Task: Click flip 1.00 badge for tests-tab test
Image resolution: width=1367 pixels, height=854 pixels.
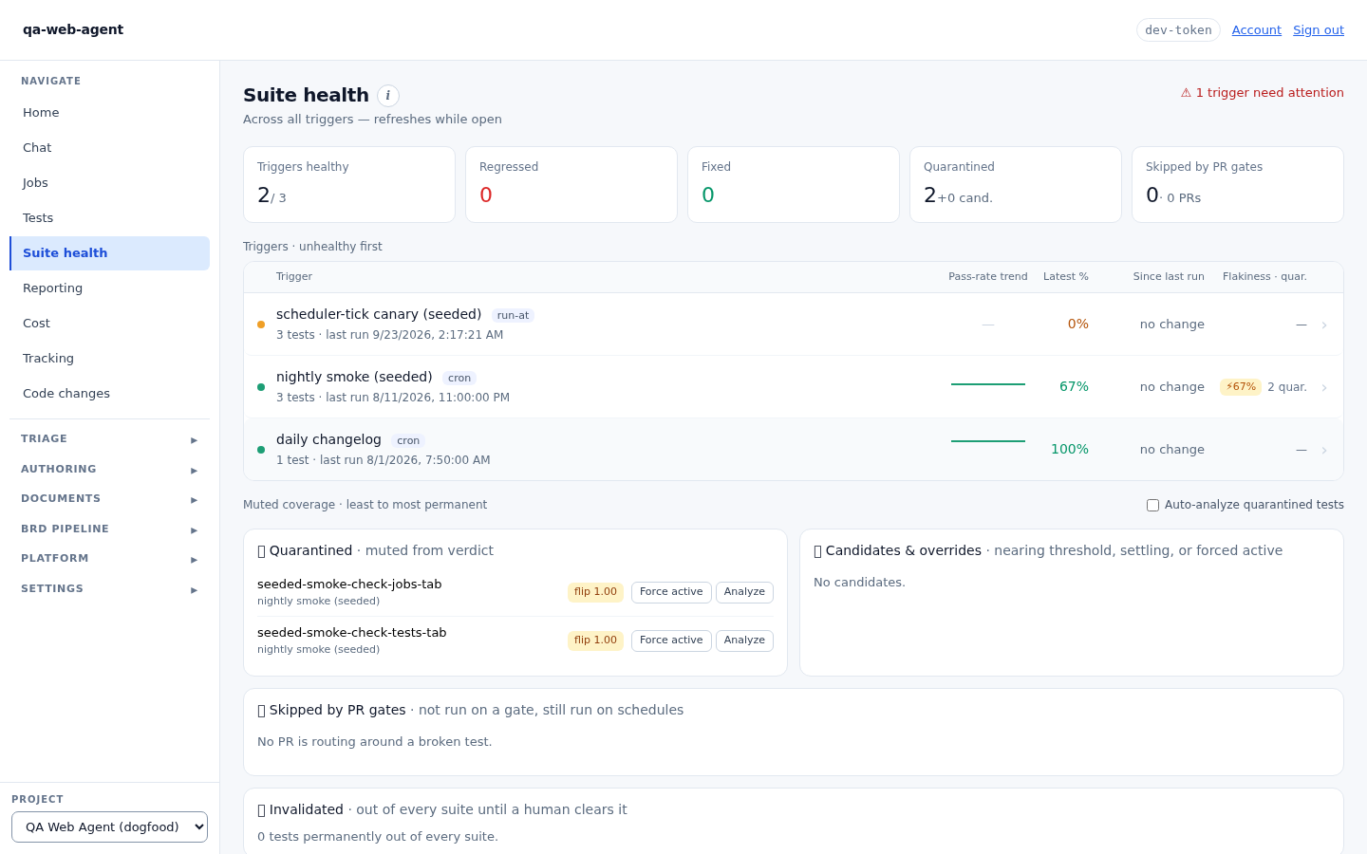Action: click(x=595, y=640)
